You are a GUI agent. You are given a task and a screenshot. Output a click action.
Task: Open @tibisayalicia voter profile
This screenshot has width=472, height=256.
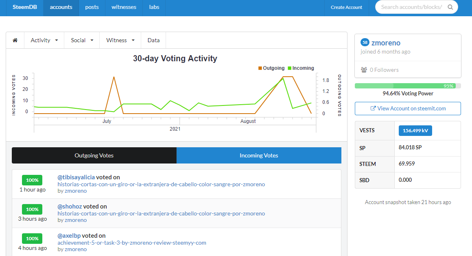tap(76, 177)
